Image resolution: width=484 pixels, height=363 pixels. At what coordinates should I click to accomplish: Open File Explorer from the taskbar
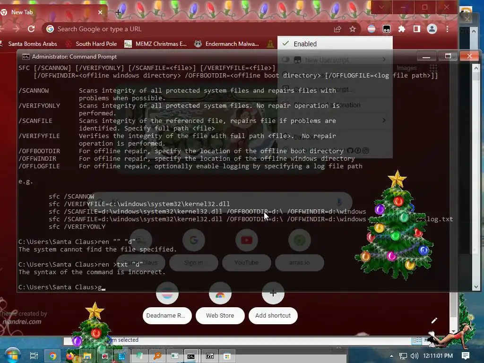87,356
